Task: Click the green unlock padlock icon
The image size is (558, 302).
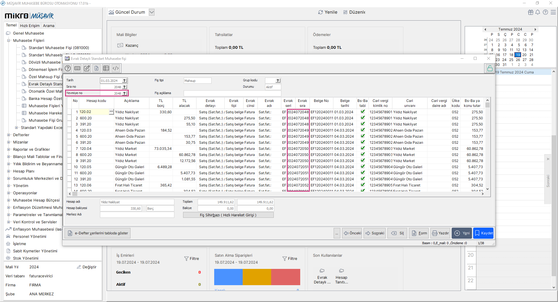Action: point(490,68)
